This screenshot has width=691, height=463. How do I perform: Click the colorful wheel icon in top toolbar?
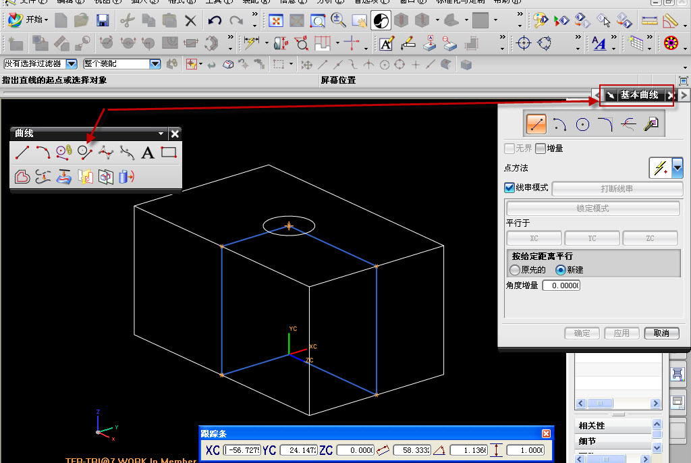671,43
